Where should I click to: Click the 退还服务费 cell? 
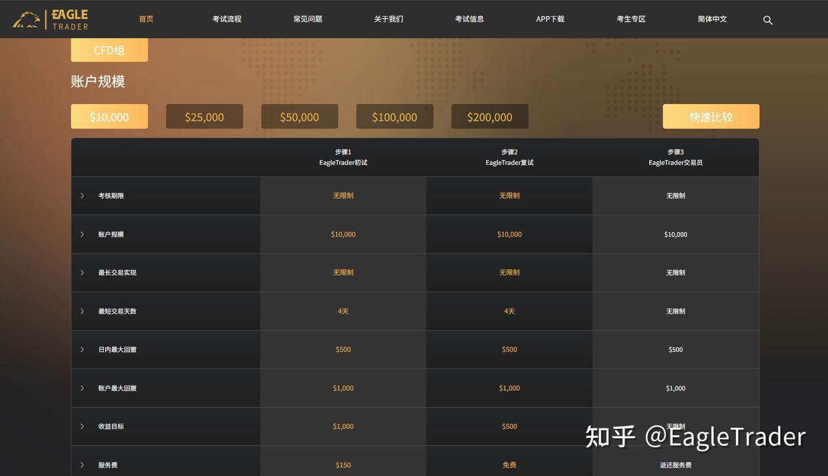(x=676, y=465)
